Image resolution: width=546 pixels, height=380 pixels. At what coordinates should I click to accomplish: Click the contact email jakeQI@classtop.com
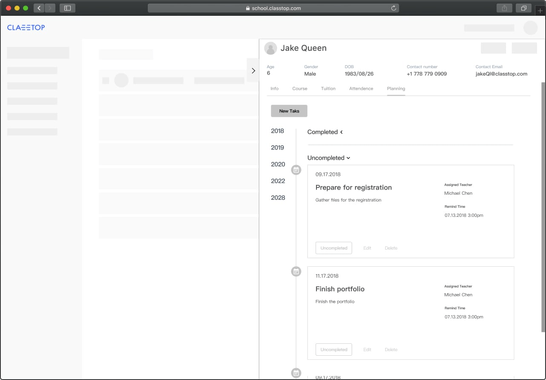[501, 74]
